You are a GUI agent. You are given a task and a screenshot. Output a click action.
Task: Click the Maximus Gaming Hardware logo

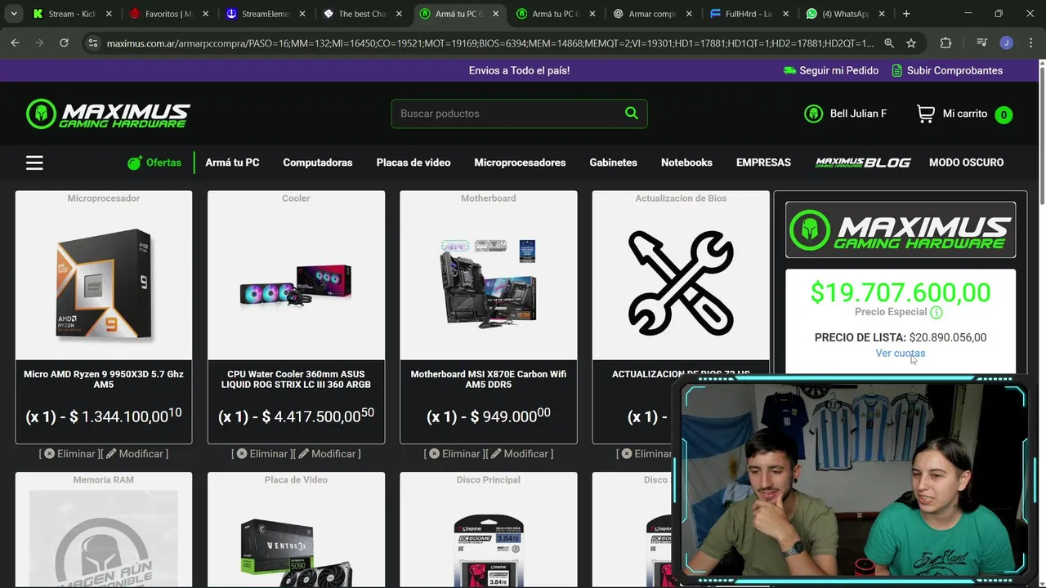[x=108, y=114]
